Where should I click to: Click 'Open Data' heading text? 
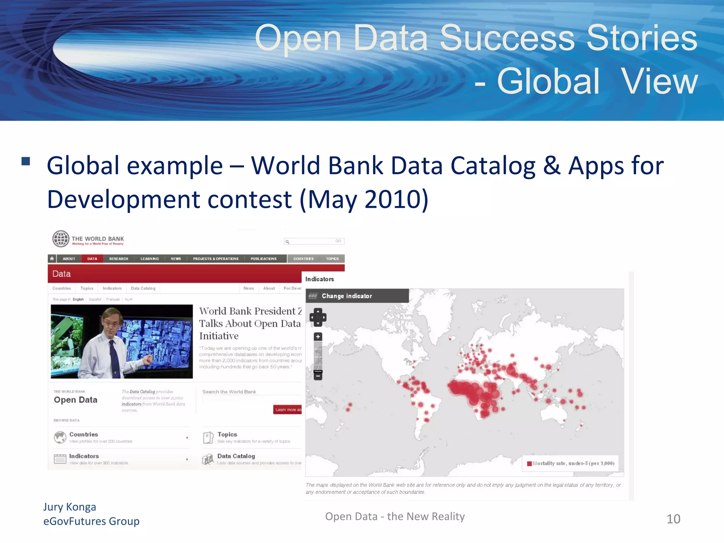[76, 400]
